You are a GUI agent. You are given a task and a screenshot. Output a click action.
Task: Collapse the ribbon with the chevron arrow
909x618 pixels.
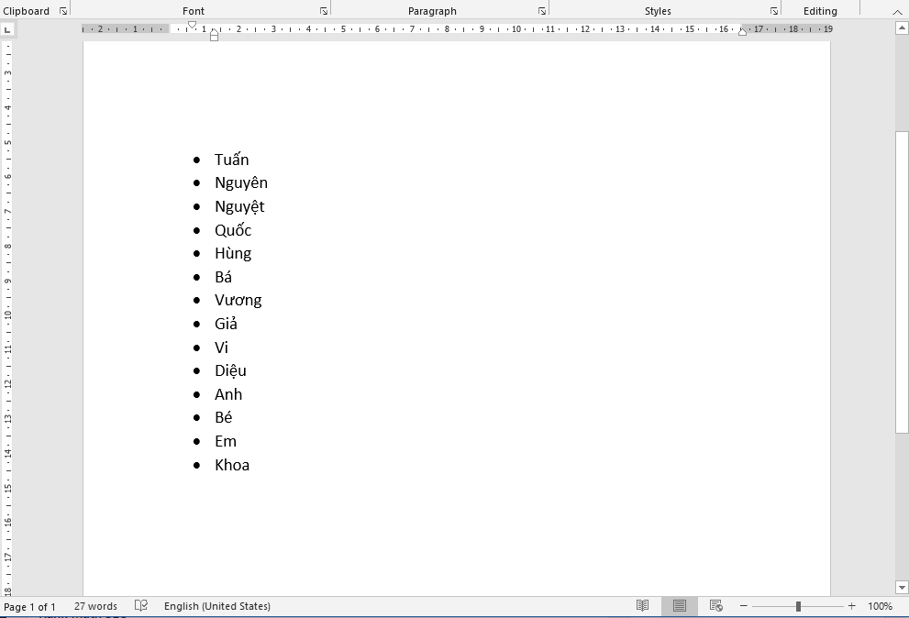897,11
